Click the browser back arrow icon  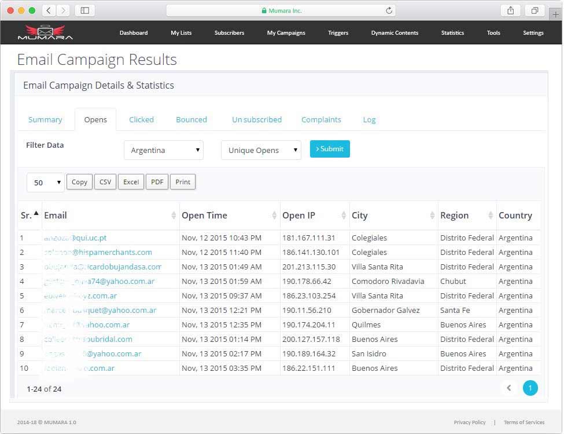(49, 10)
